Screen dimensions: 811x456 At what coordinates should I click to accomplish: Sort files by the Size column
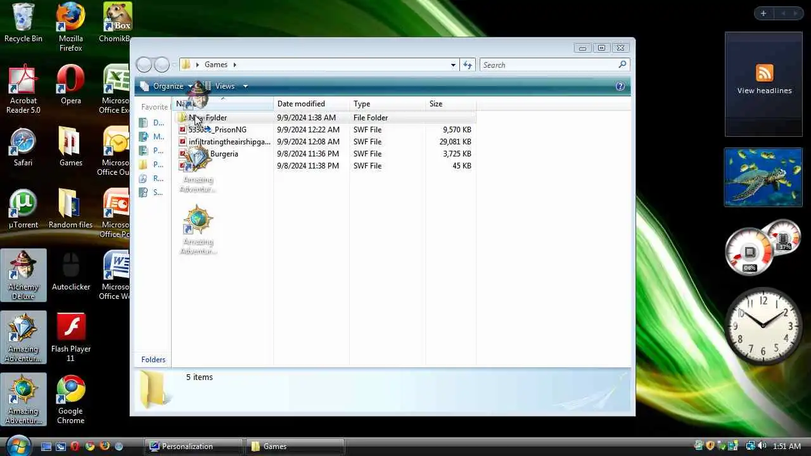[x=450, y=104]
